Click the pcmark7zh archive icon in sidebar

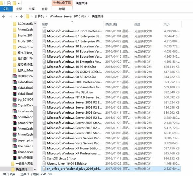pyautogui.click(x=15, y=123)
